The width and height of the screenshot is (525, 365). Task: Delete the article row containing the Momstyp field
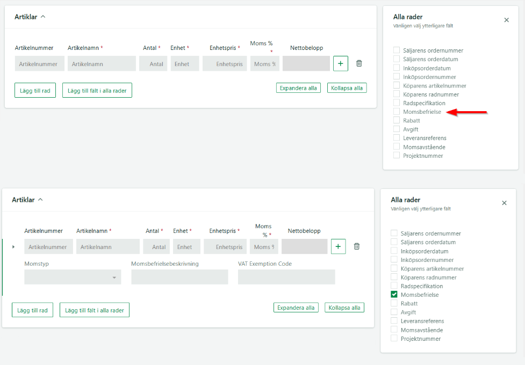click(x=357, y=246)
